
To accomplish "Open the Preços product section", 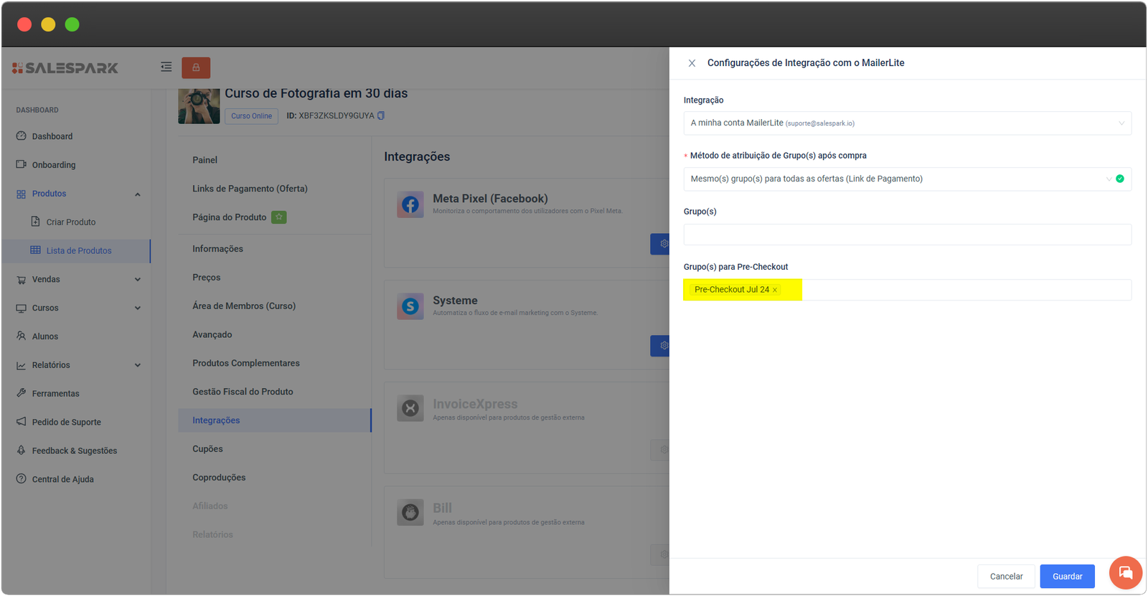I will (x=206, y=278).
